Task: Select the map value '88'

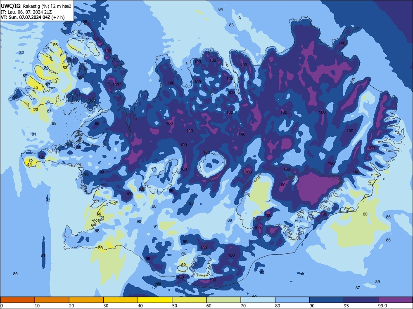Action: click(x=54, y=123)
